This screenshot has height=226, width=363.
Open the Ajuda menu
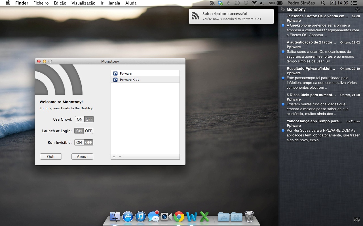131,3
